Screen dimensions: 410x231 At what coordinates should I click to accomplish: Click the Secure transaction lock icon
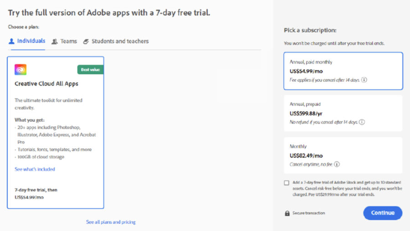(x=287, y=213)
